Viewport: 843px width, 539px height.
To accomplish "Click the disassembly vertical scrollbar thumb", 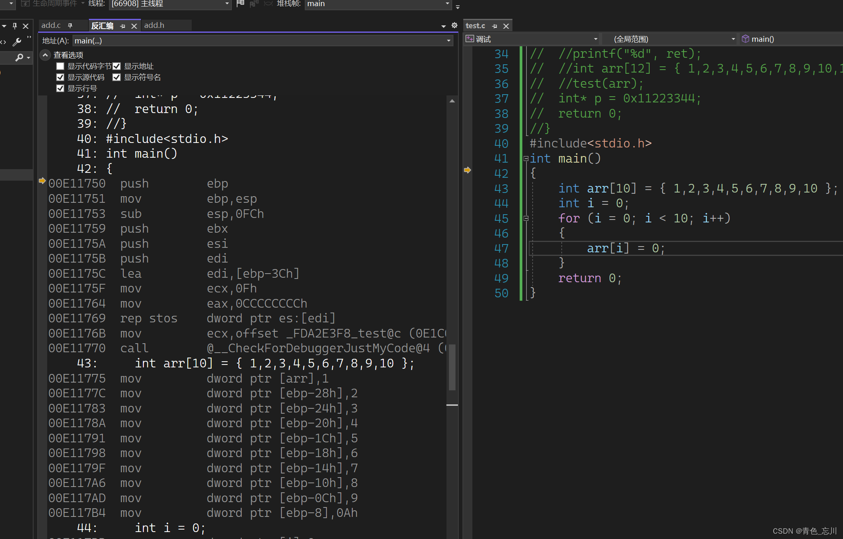I will [x=452, y=367].
